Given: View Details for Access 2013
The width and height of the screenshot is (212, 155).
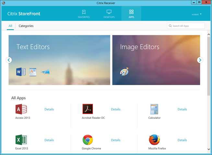Looking at the screenshot, I should (49, 109).
